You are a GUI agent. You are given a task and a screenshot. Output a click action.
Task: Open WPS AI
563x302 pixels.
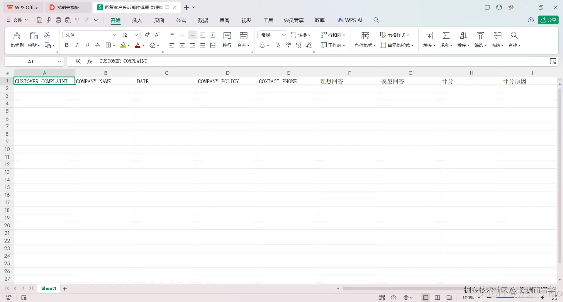pyautogui.click(x=350, y=20)
